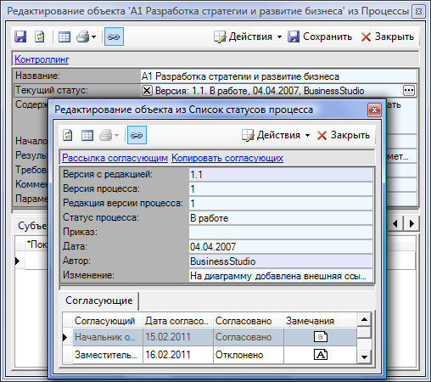431x382 pixels.
Task: Select the Начальник о... row cell
Action: [x=108, y=337]
